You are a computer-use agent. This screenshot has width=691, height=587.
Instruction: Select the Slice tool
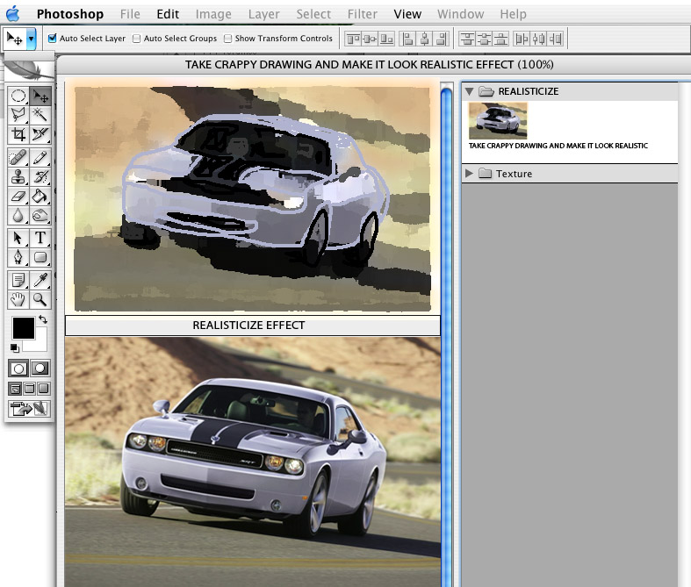click(40, 134)
